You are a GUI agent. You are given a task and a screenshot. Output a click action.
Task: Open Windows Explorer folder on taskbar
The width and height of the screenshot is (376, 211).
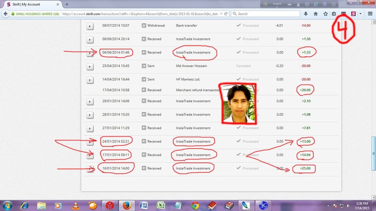(x=41, y=206)
